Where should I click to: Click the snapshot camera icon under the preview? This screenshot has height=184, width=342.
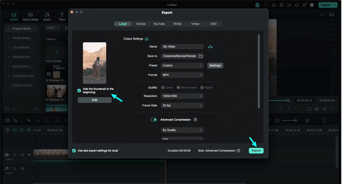pos(316,109)
